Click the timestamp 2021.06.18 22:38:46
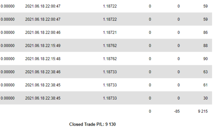The image size is (214, 137). [x=43, y=72]
